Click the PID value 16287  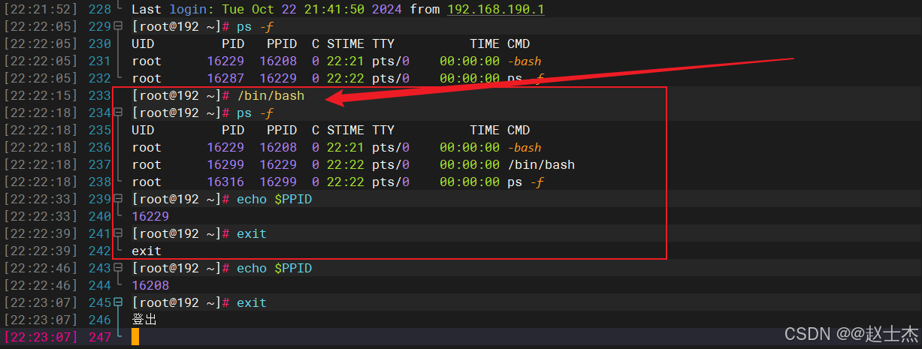[225, 79]
